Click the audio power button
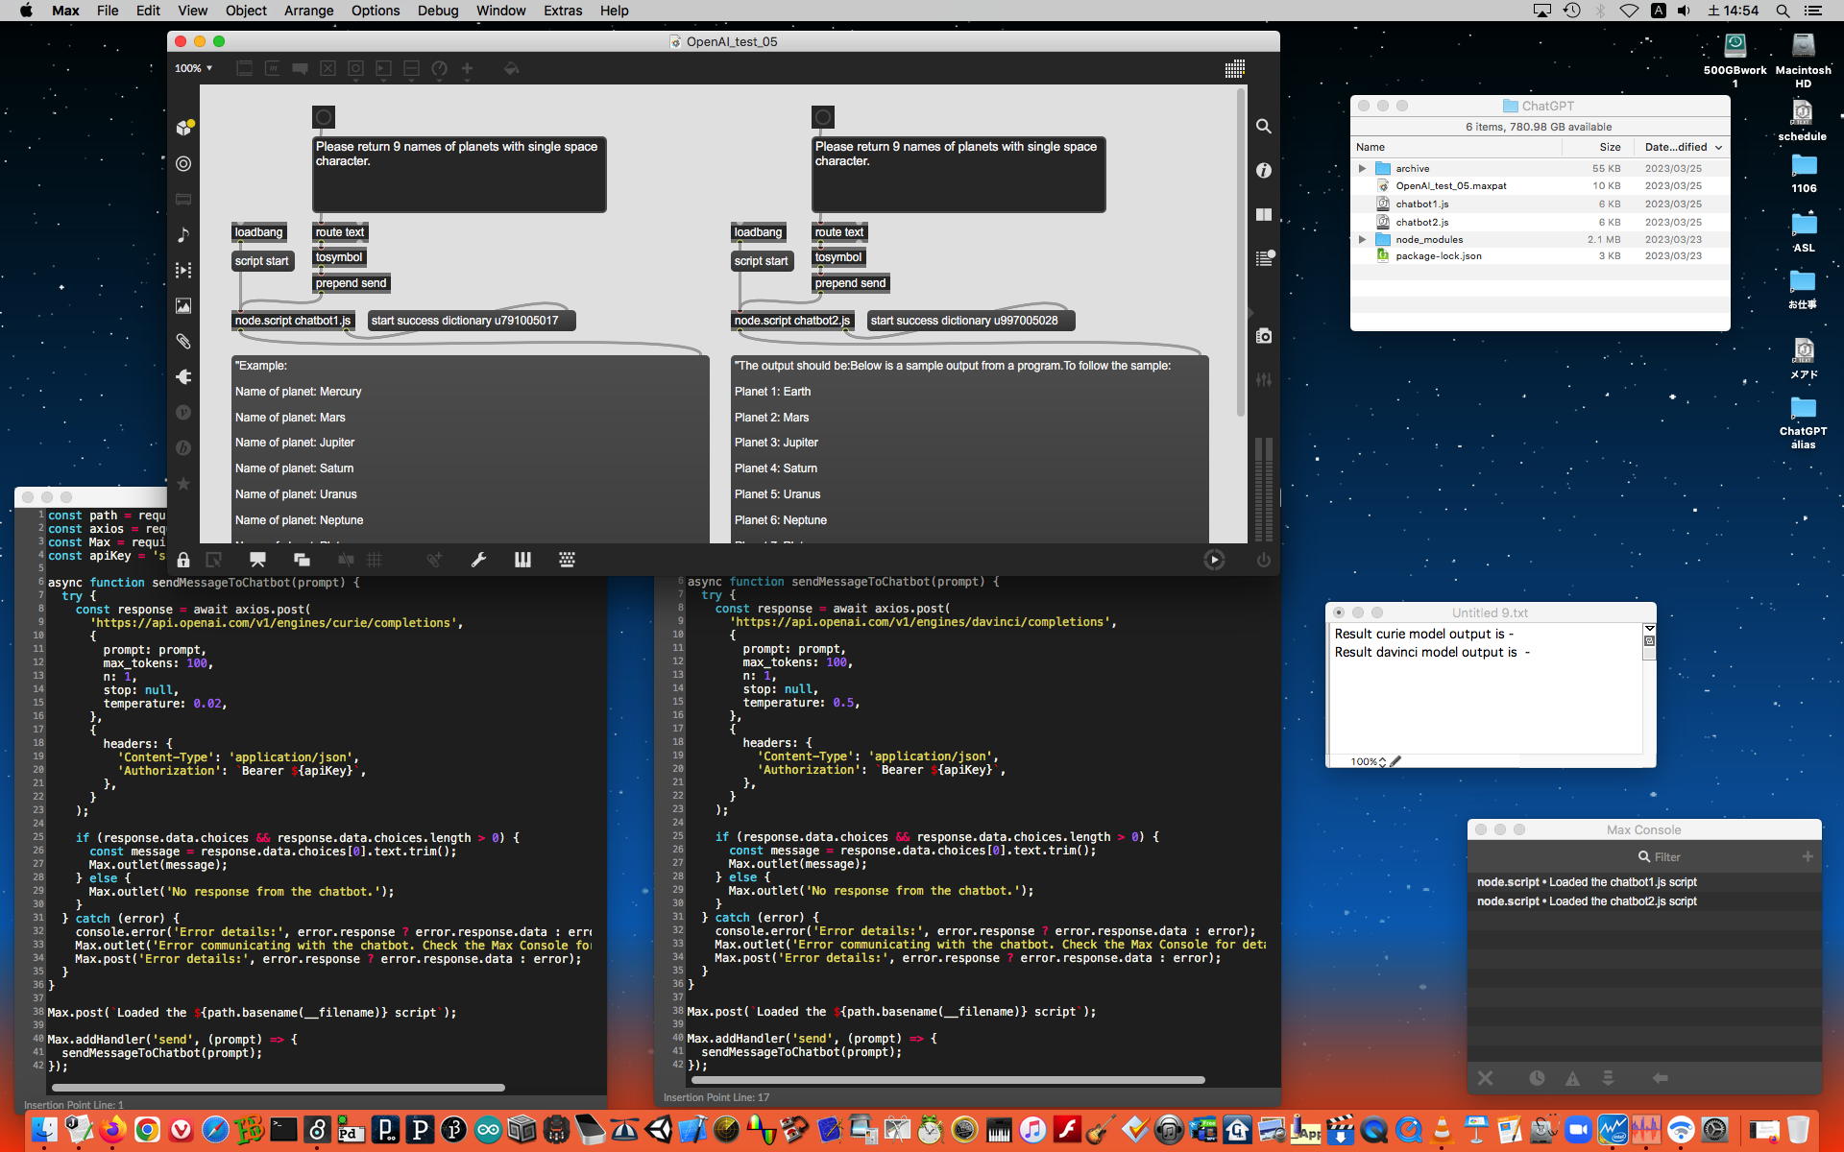Screen dimensions: 1844x1152 1263,560
